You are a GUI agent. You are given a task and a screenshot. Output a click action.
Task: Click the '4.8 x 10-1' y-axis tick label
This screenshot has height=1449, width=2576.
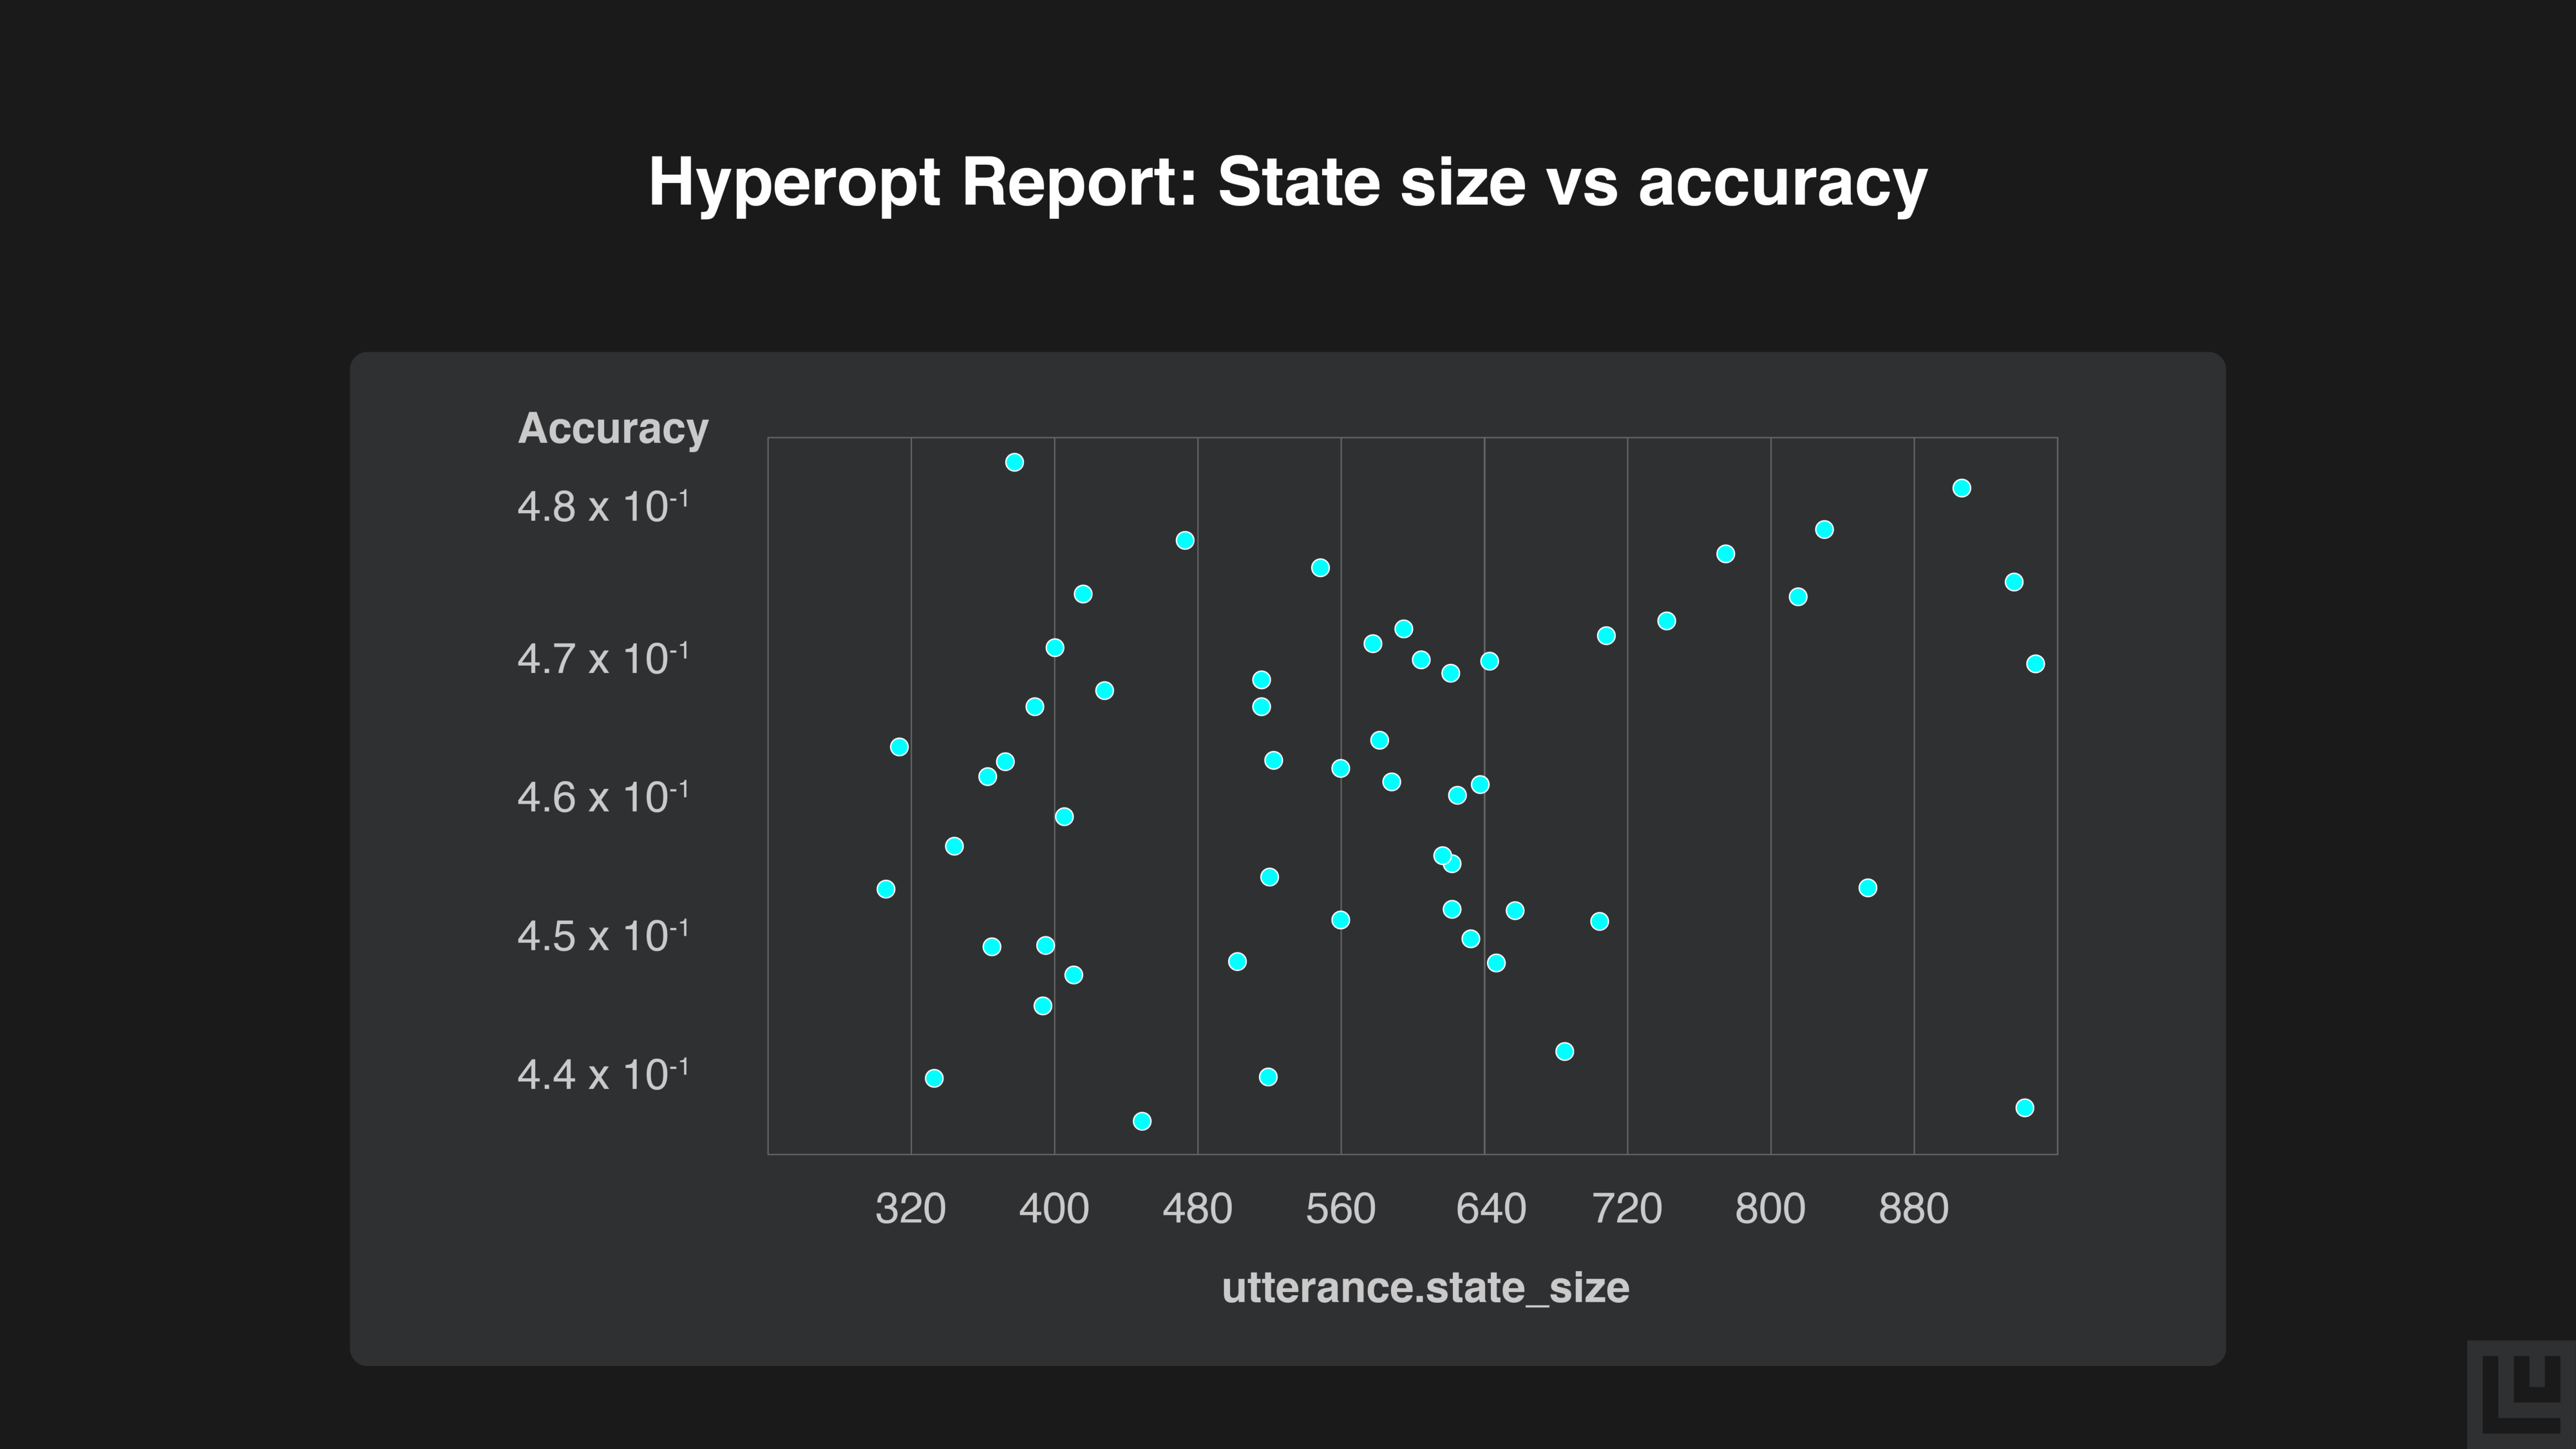pos(602,507)
